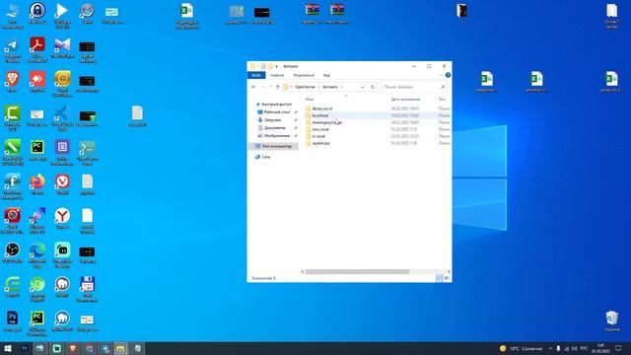Sort by the Тип column header
631x355 pixels.
pyautogui.click(x=443, y=99)
